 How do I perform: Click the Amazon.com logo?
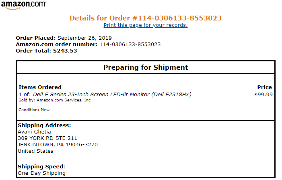click(x=23, y=5)
